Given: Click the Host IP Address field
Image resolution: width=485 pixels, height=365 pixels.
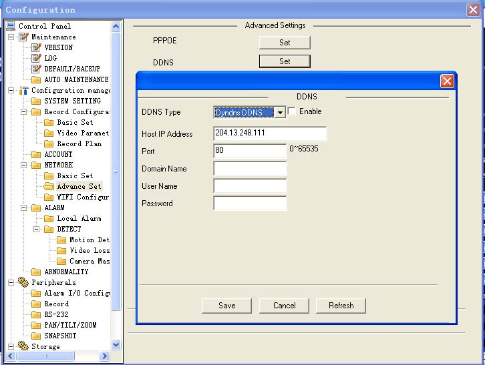Looking at the screenshot, I should tap(270, 133).
